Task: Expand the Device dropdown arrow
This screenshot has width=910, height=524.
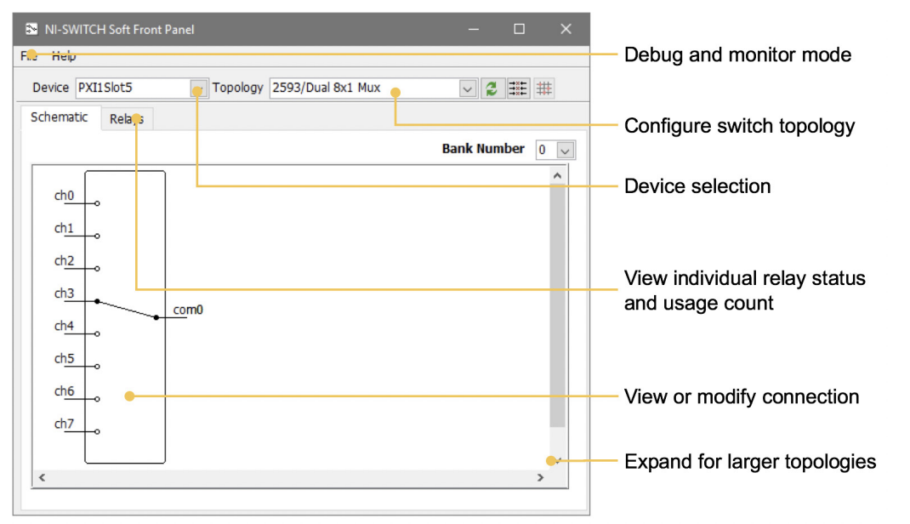Action: 198,88
